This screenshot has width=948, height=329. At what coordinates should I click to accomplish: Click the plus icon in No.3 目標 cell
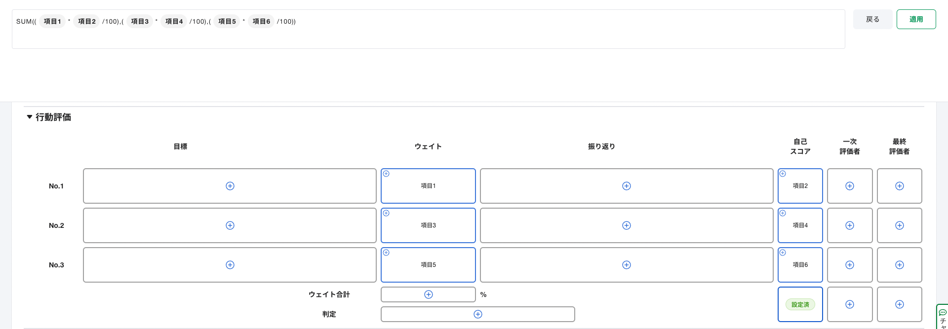pos(230,265)
